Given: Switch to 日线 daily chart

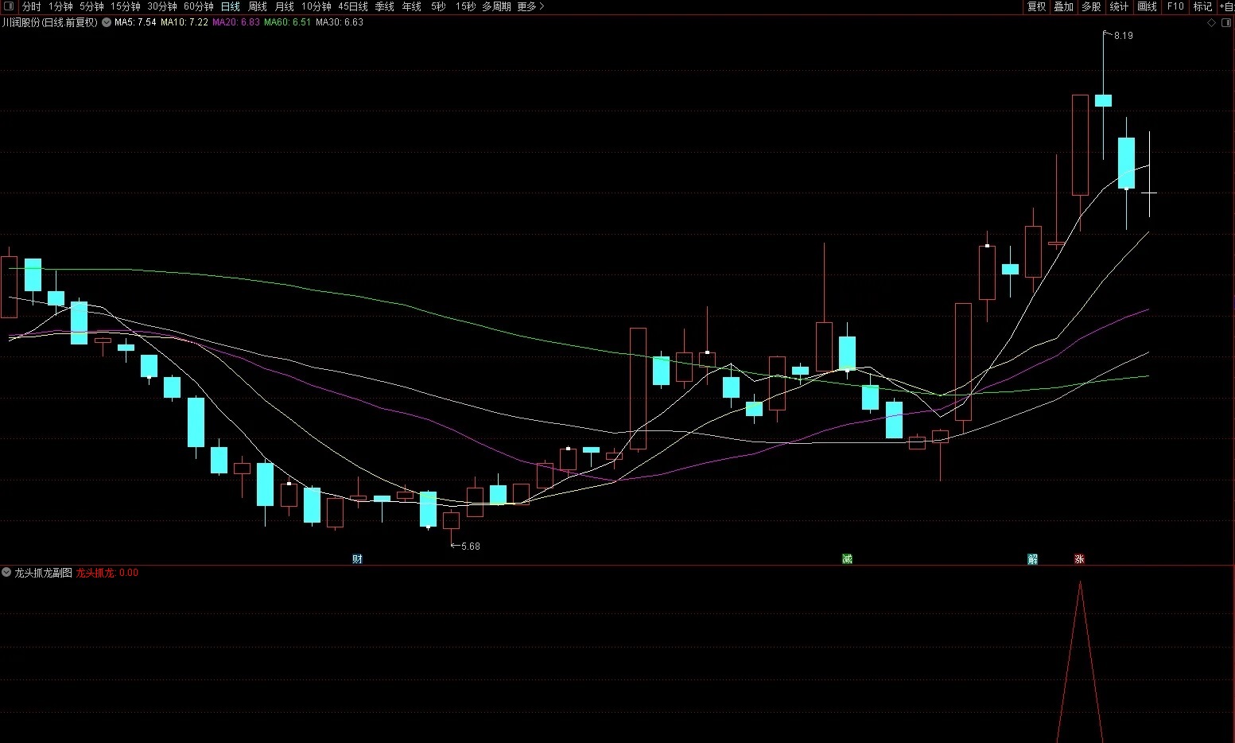Looking at the screenshot, I should (231, 6).
